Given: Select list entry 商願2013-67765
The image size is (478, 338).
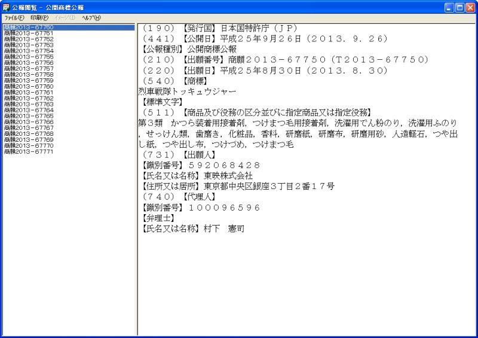Looking at the screenshot, I should (x=29, y=116).
